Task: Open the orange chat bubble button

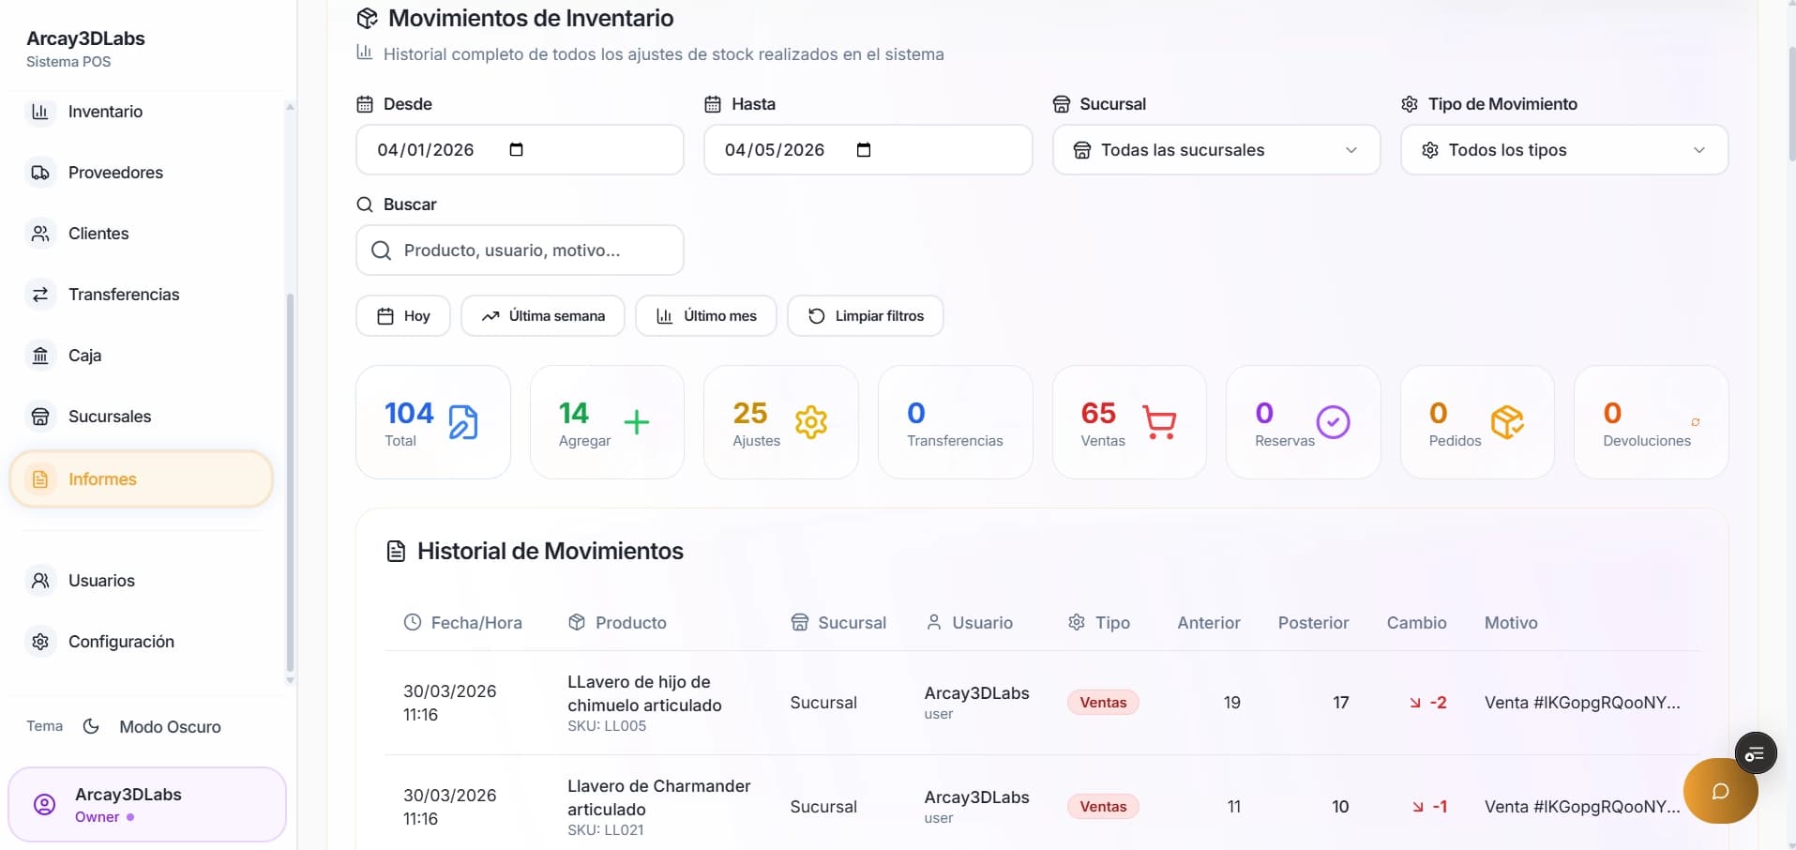Action: 1720,791
